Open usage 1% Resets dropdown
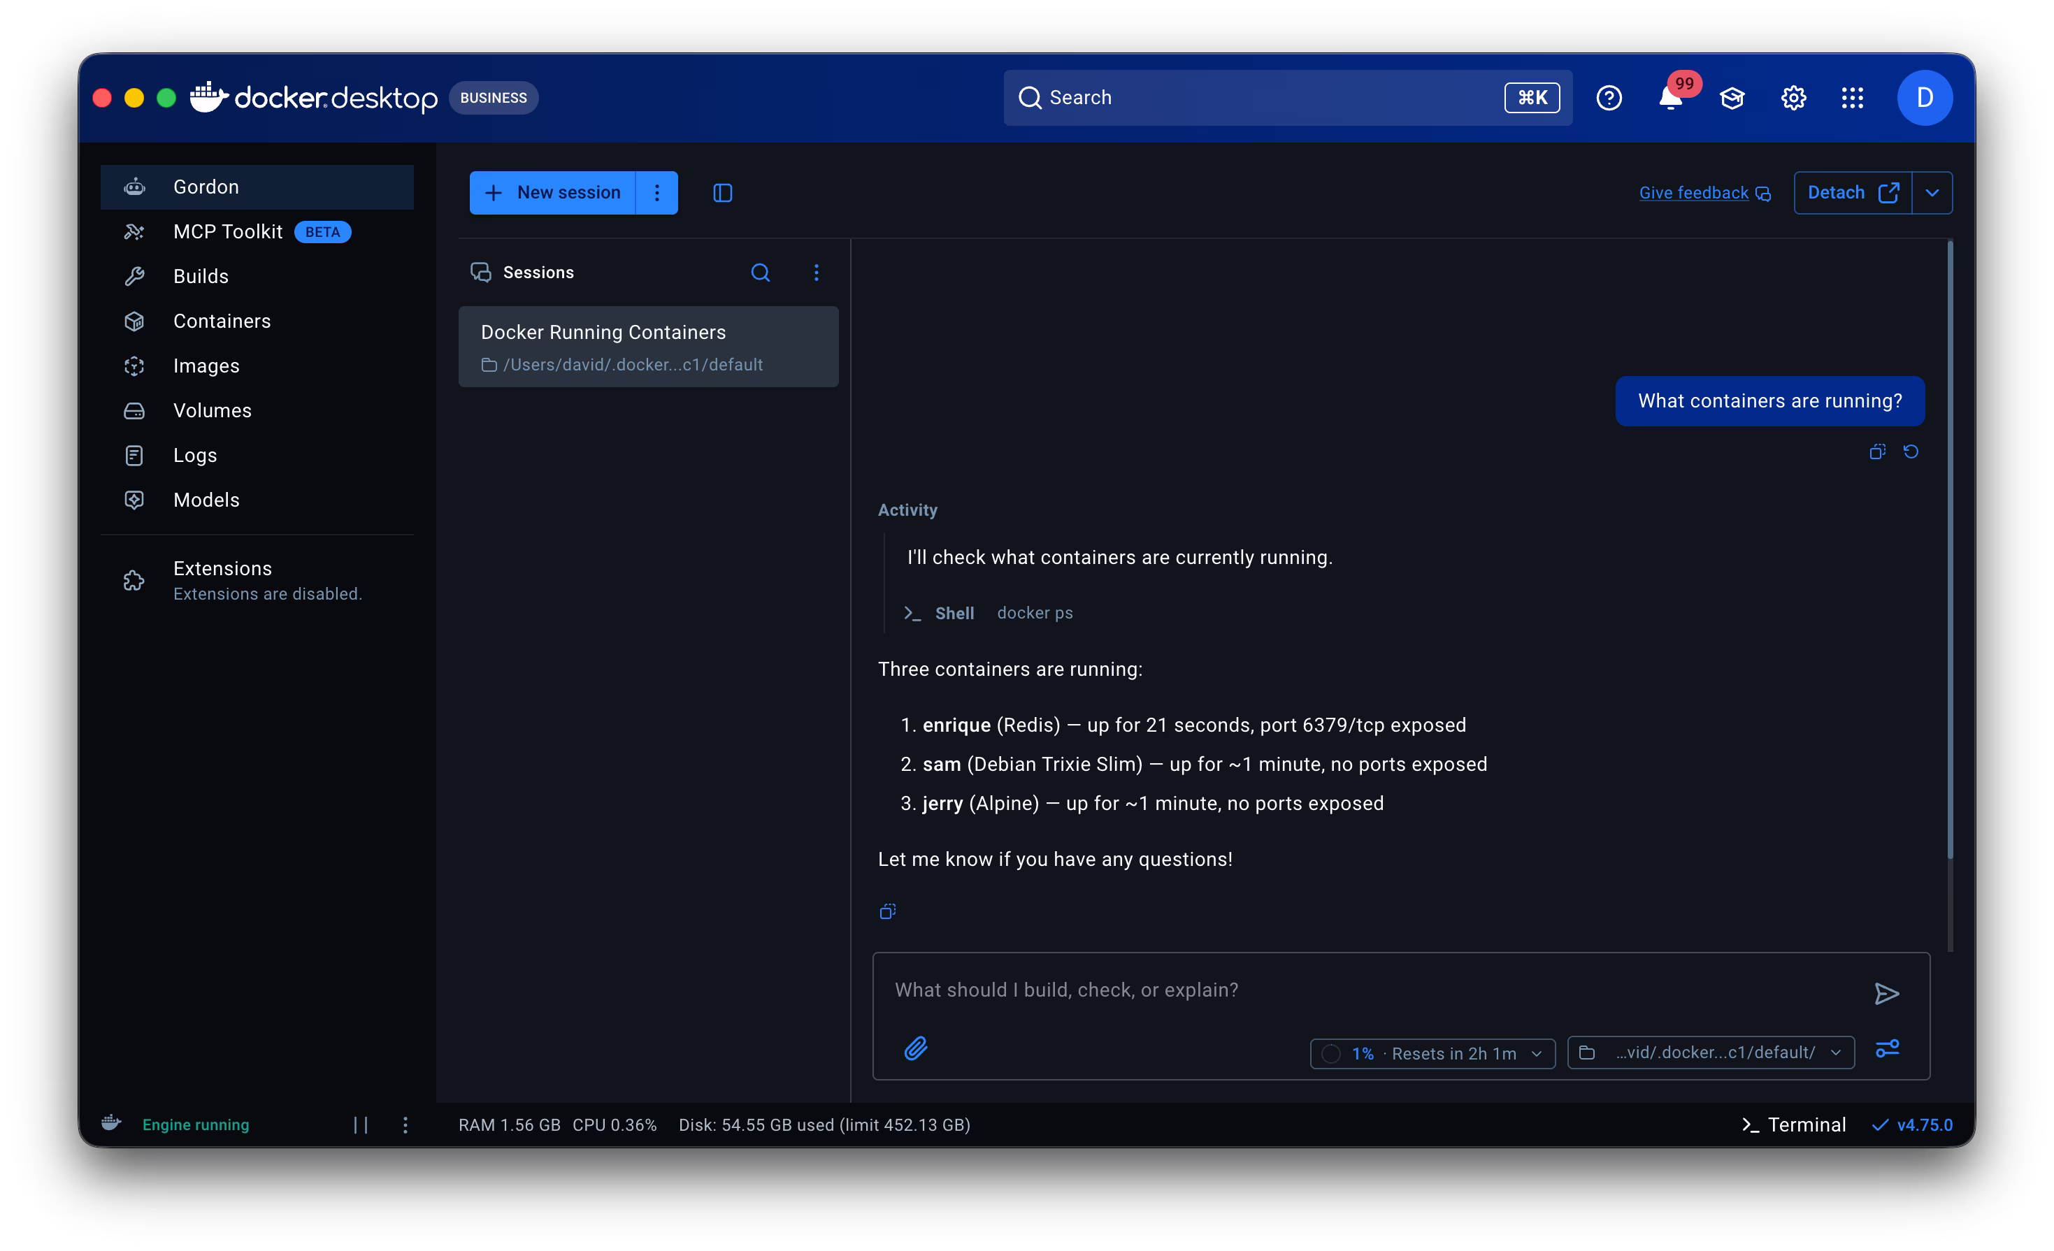2054x1251 pixels. [x=1432, y=1053]
